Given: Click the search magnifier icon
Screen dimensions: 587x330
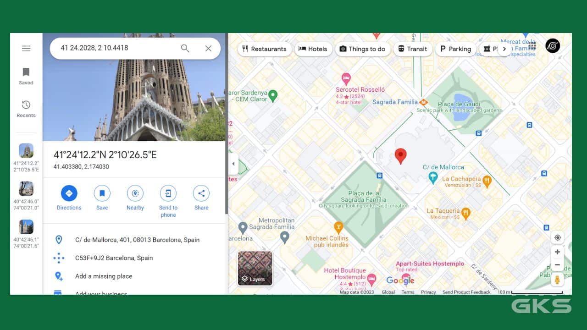Looking at the screenshot, I should pos(185,48).
